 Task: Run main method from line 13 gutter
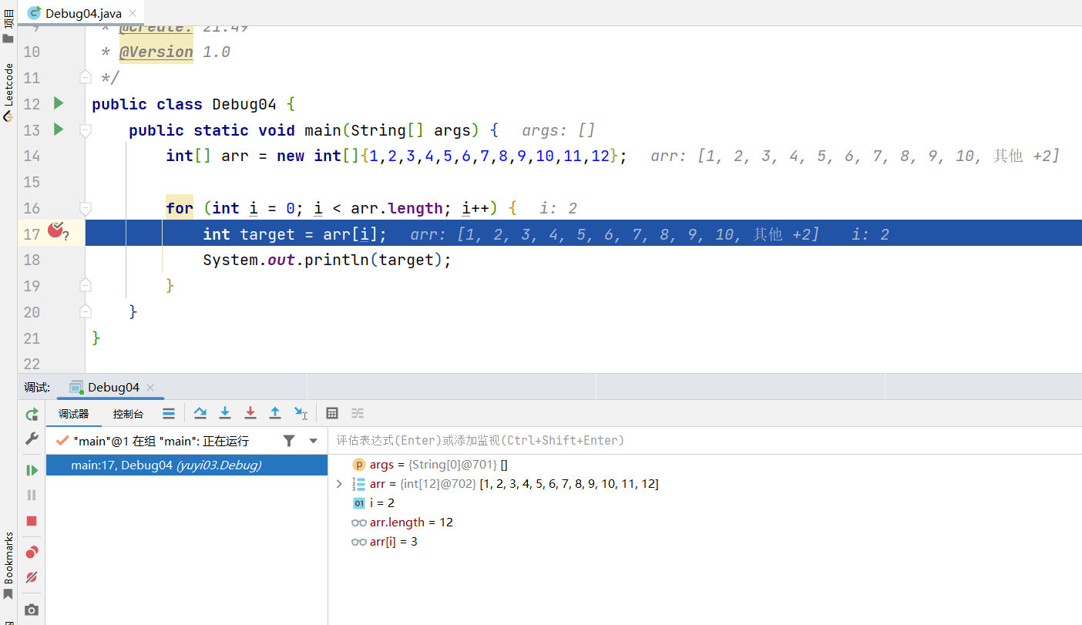point(58,129)
